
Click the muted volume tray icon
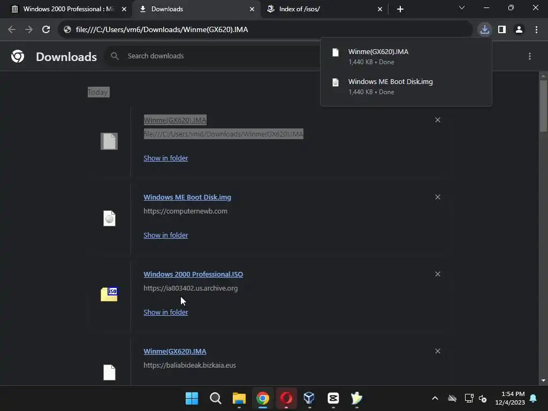(x=483, y=398)
